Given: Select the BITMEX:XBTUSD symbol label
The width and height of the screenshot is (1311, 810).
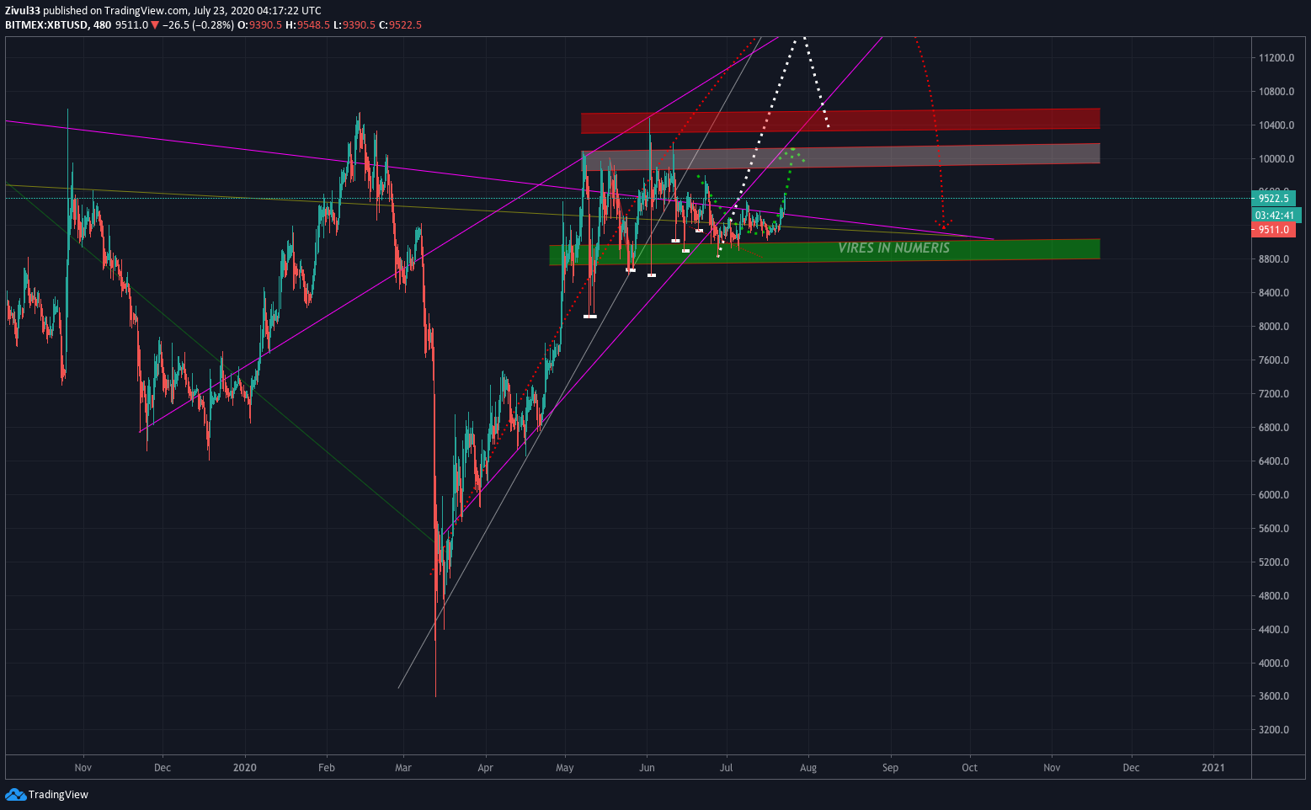Looking at the screenshot, I should click(x=45, y=25).
